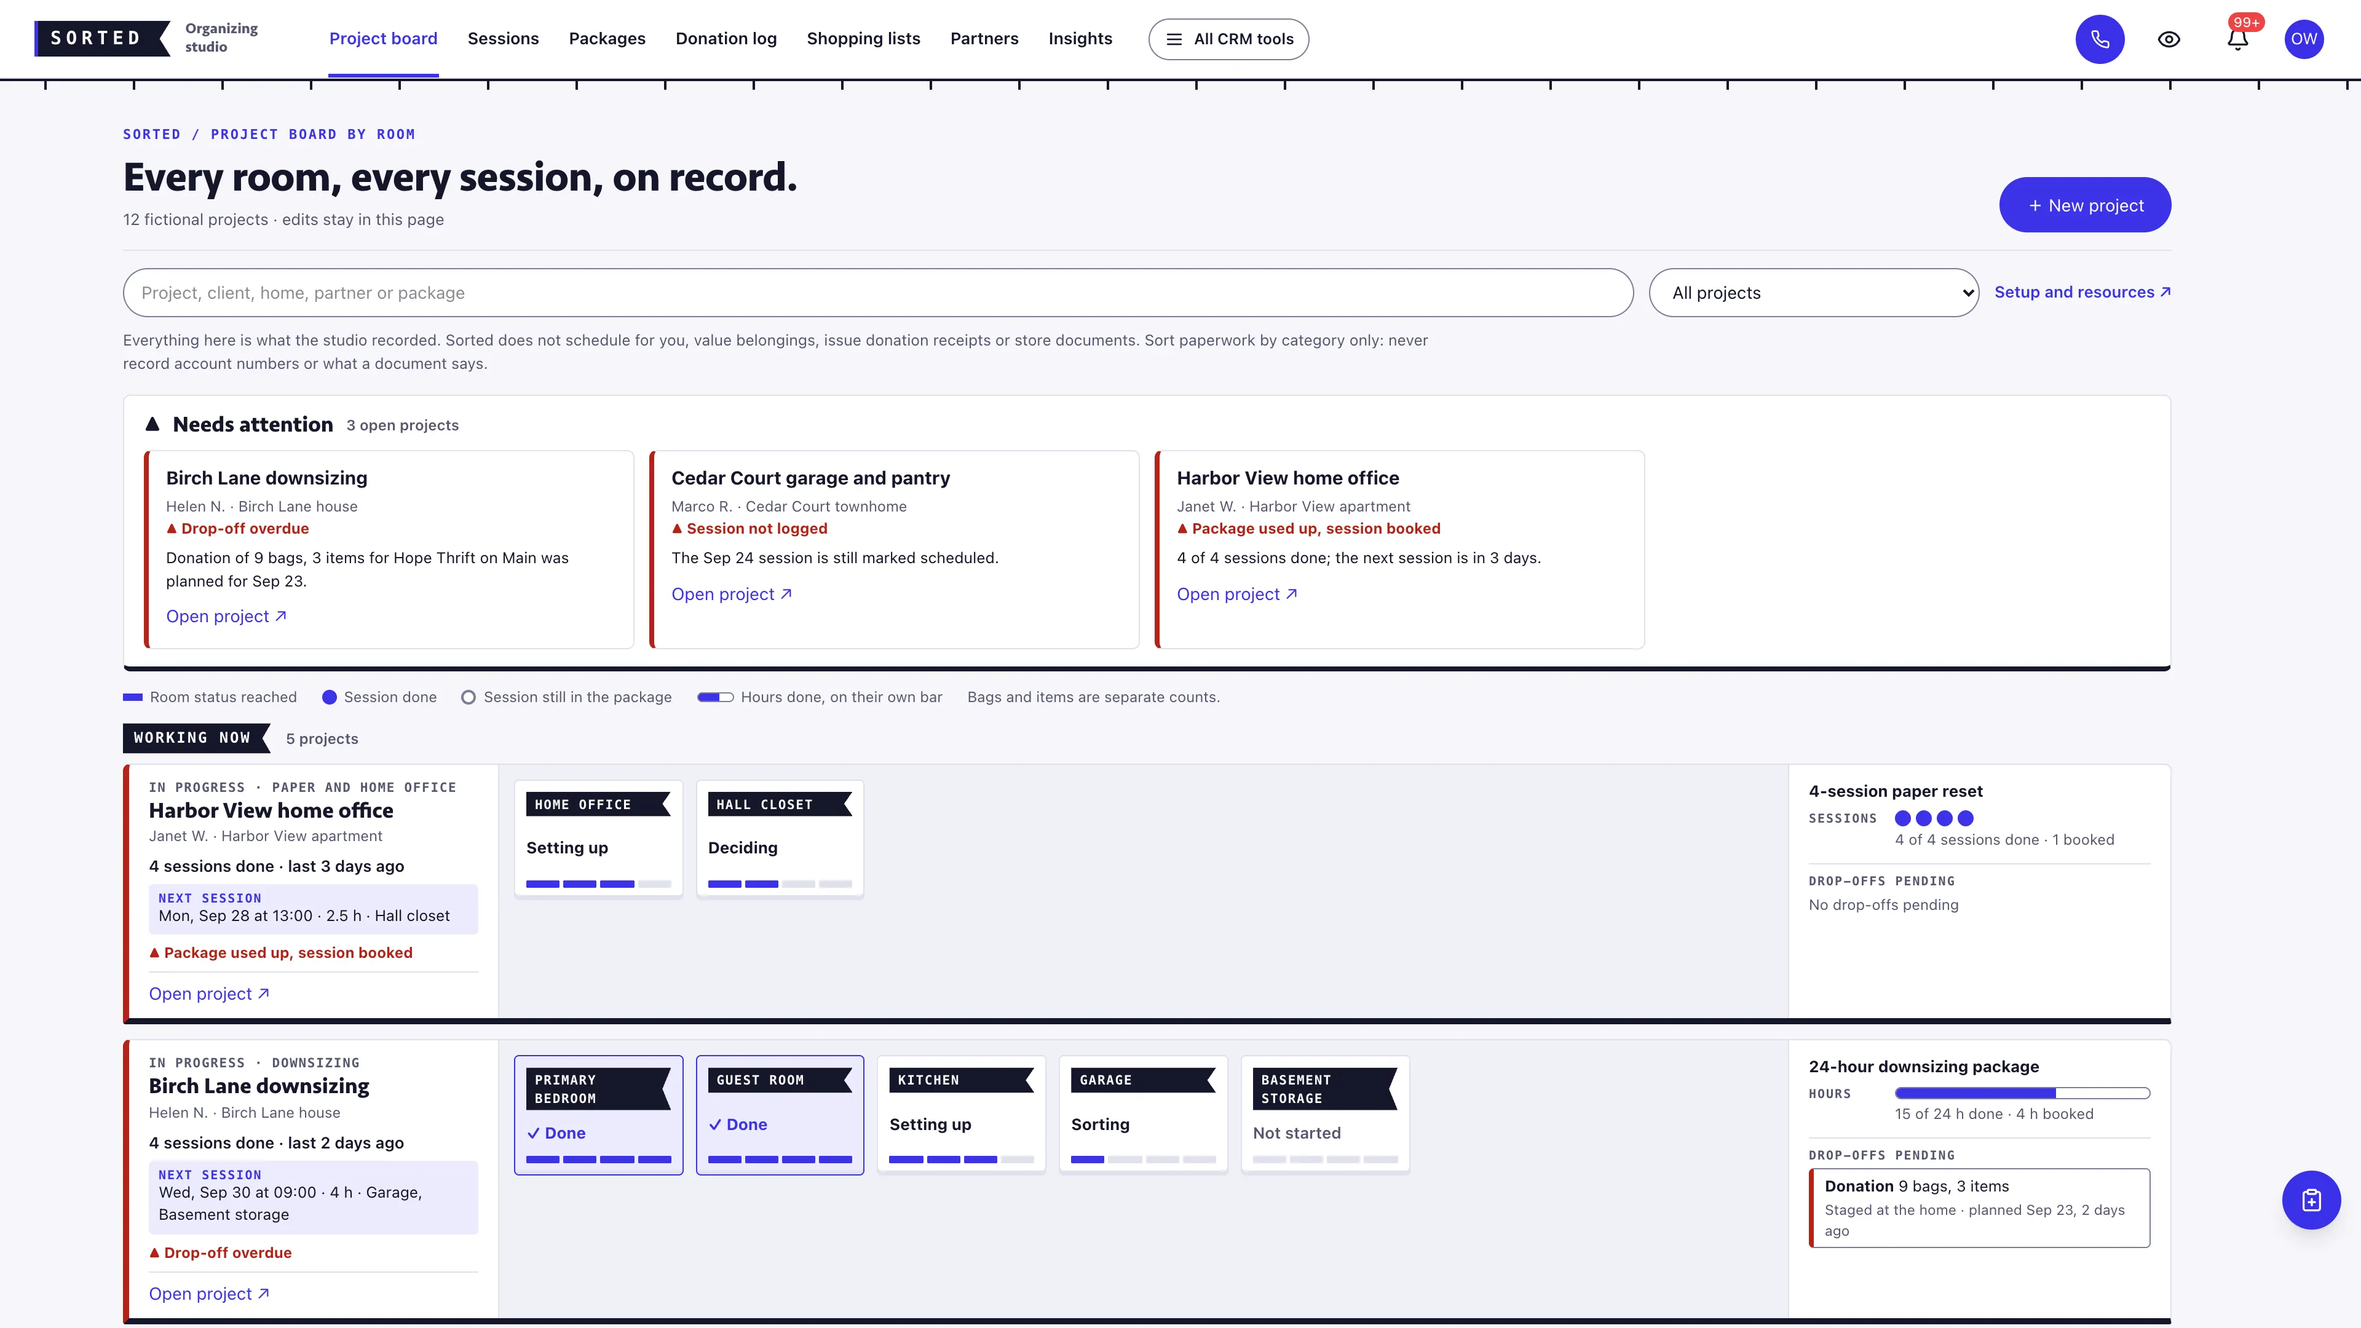Click red Drop-off overdue warning in Birch row

221,1252
